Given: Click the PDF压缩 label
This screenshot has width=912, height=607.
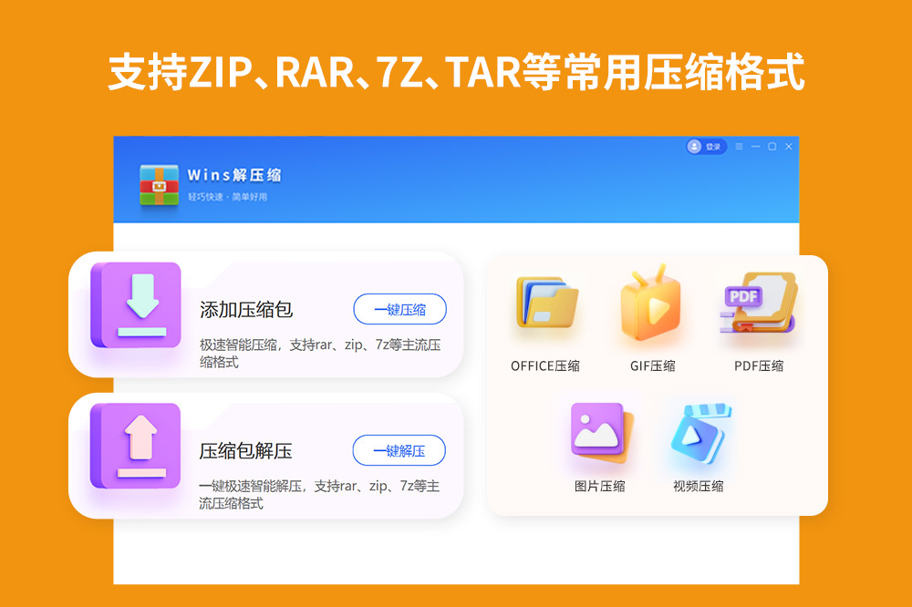Looking at the screenshot, I should point(759,365).
